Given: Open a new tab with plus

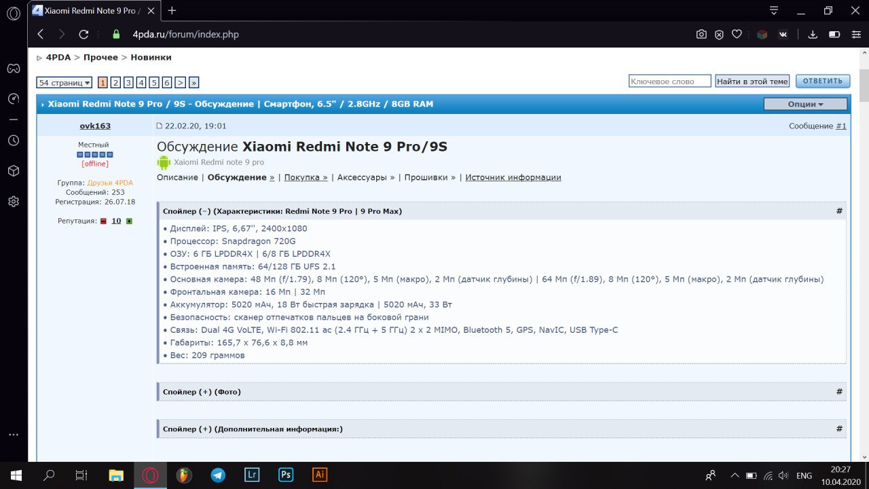Looking at the screenshot, I should pyautogui.click(x=172, y=10).
